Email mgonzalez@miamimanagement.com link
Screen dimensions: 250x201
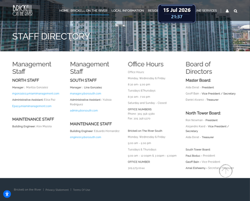[35, 94]
